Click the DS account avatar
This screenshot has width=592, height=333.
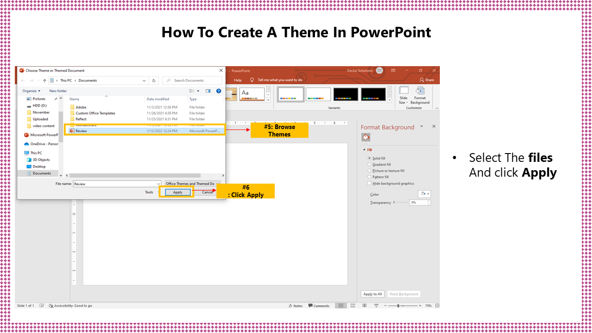379,71
